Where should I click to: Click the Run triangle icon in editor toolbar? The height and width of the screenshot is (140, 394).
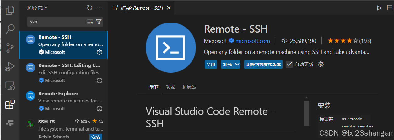[x=379, y=8]
